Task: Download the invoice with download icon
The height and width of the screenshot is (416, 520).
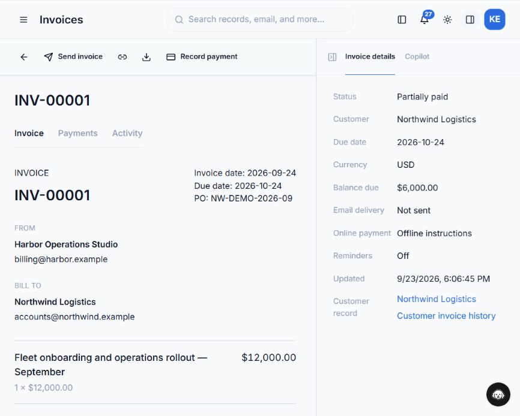Action: [x=147, y=57]
